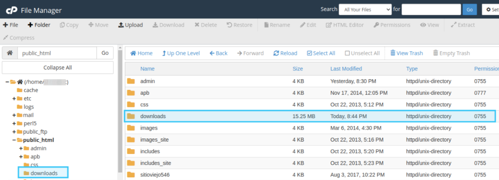Click the Permissions key item
Image resolution: width=499 pixels, height=180 pixels.
[x=392, y=25]
